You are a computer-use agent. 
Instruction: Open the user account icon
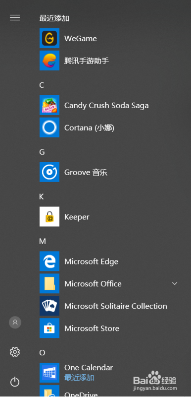click(x=15, y=323)
